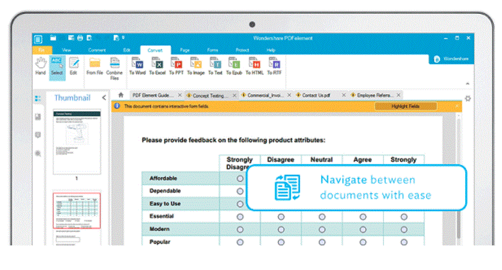Open quick access toolbar dropdown arrow
502x270 pixels.
(123, 38)
